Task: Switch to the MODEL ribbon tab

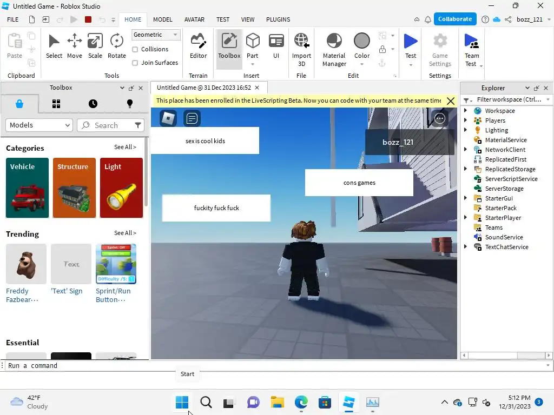Action: (x=162, y=19)
